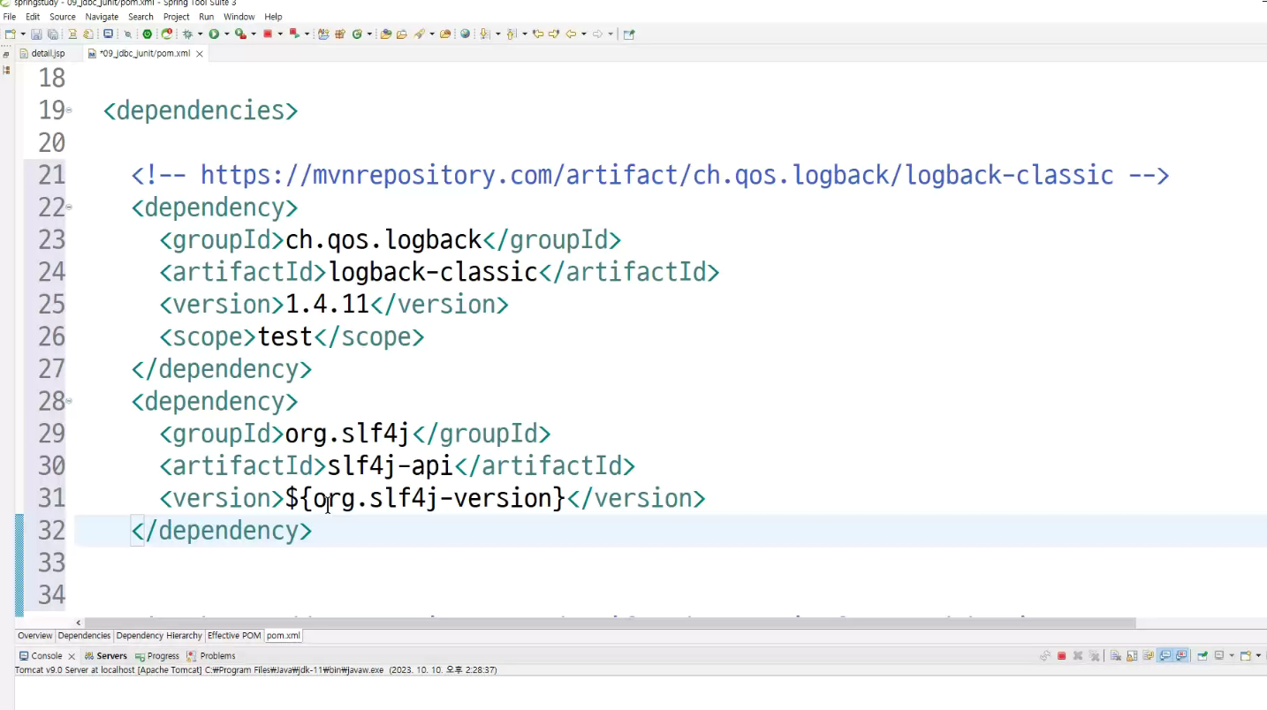The image size is (1267, 710).
Task: Click the Remove Launch grey X icon
Action: [x=1078, y=656]
